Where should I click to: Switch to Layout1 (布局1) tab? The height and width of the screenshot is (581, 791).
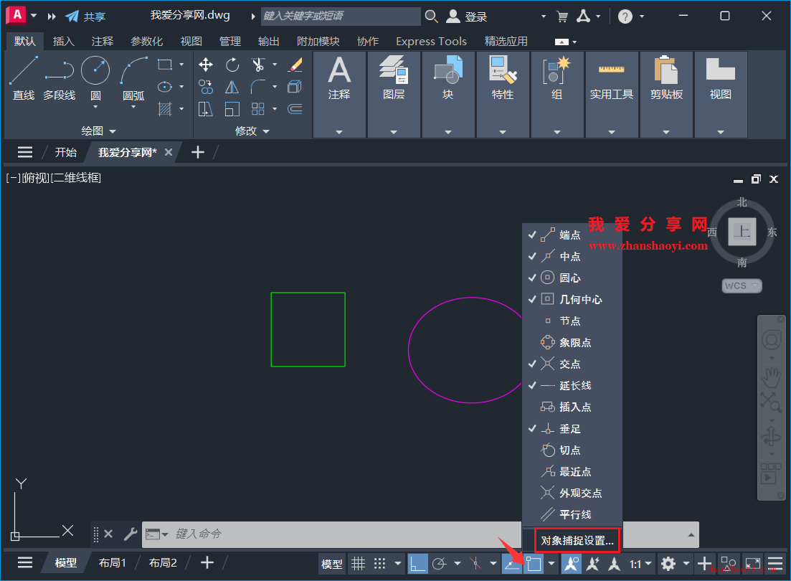(x=112, y=563)
